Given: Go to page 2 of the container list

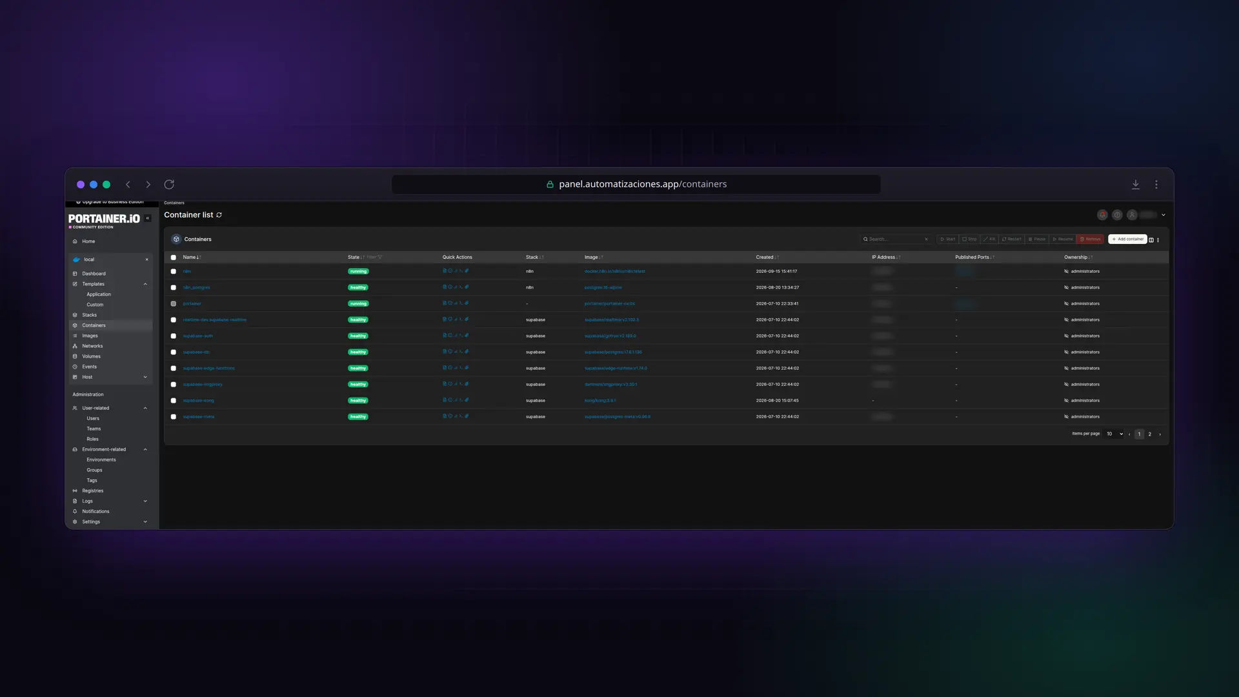Looking at the screenshot, I should click(x=1149, y=434).
